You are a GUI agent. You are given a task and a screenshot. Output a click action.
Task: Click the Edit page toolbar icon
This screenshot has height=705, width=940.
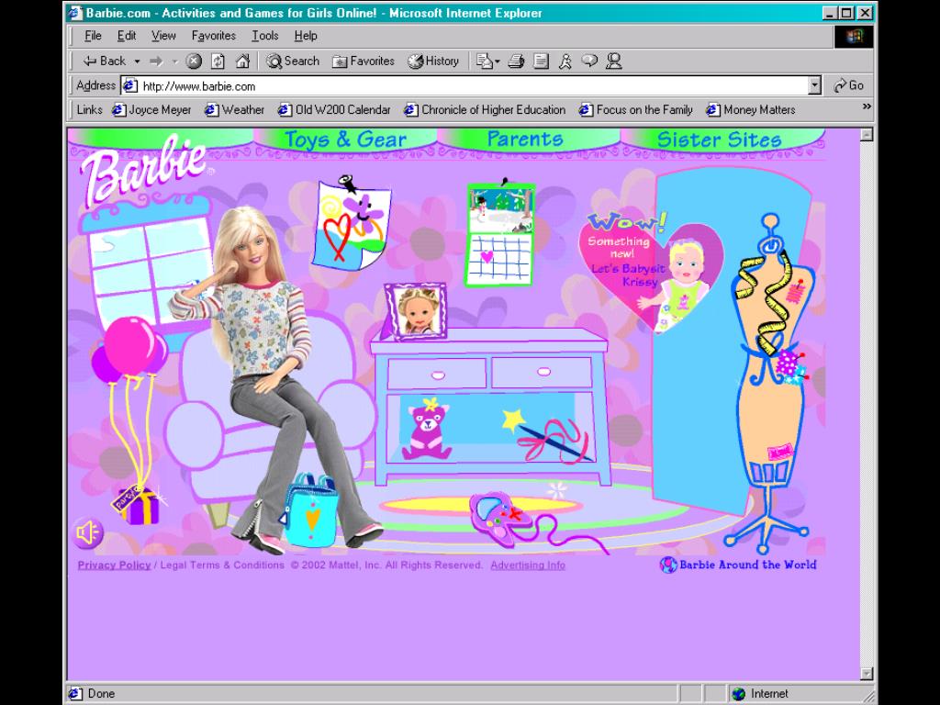click(541, 61)
